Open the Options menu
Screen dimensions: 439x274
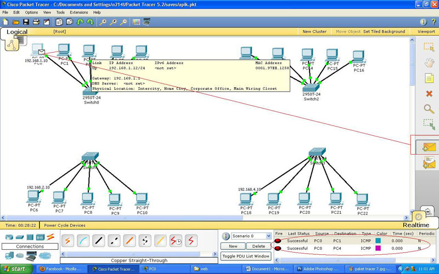pos(31,12)
